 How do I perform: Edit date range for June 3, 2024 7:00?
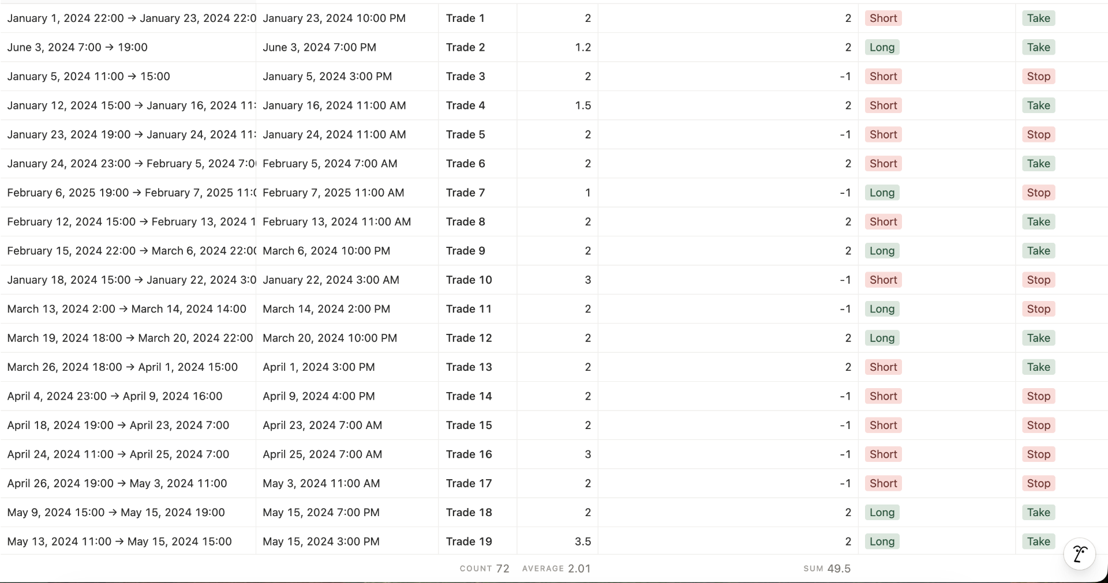coord(77,47)
